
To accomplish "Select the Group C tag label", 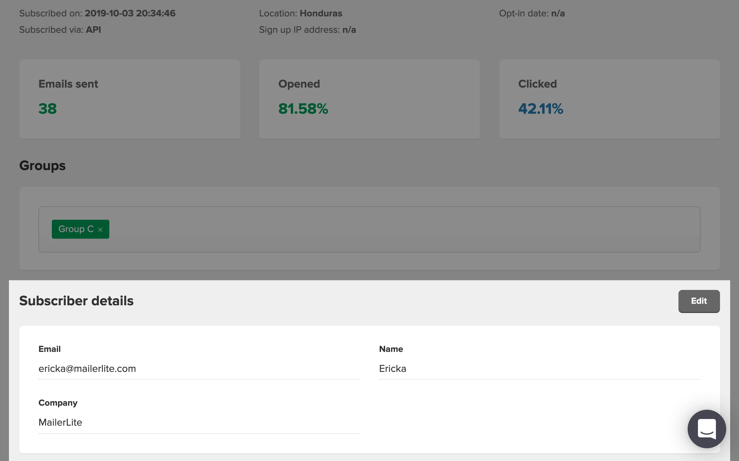I will pos(76,229).
